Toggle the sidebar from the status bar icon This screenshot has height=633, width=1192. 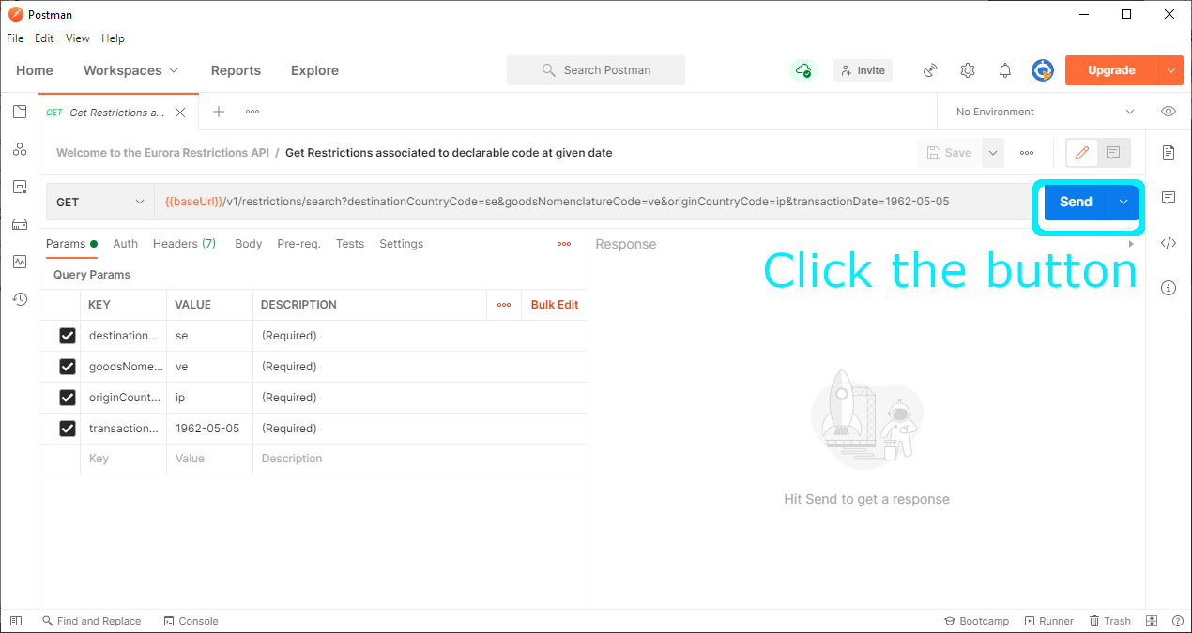point(16,621)
